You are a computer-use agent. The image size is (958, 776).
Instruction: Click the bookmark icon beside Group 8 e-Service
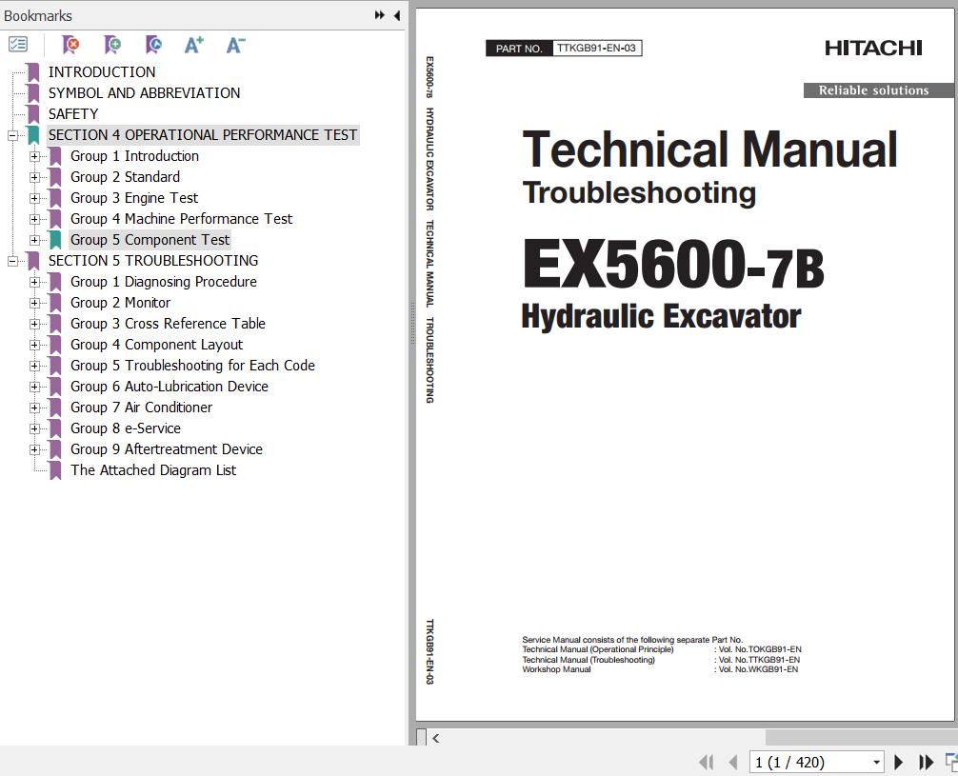click(55, 428)
